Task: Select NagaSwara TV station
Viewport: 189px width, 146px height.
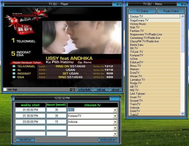Action: 154,20
